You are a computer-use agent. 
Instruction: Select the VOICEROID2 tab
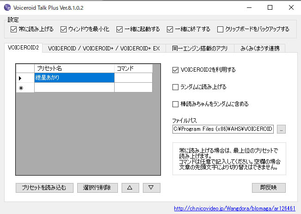[23, 48]
